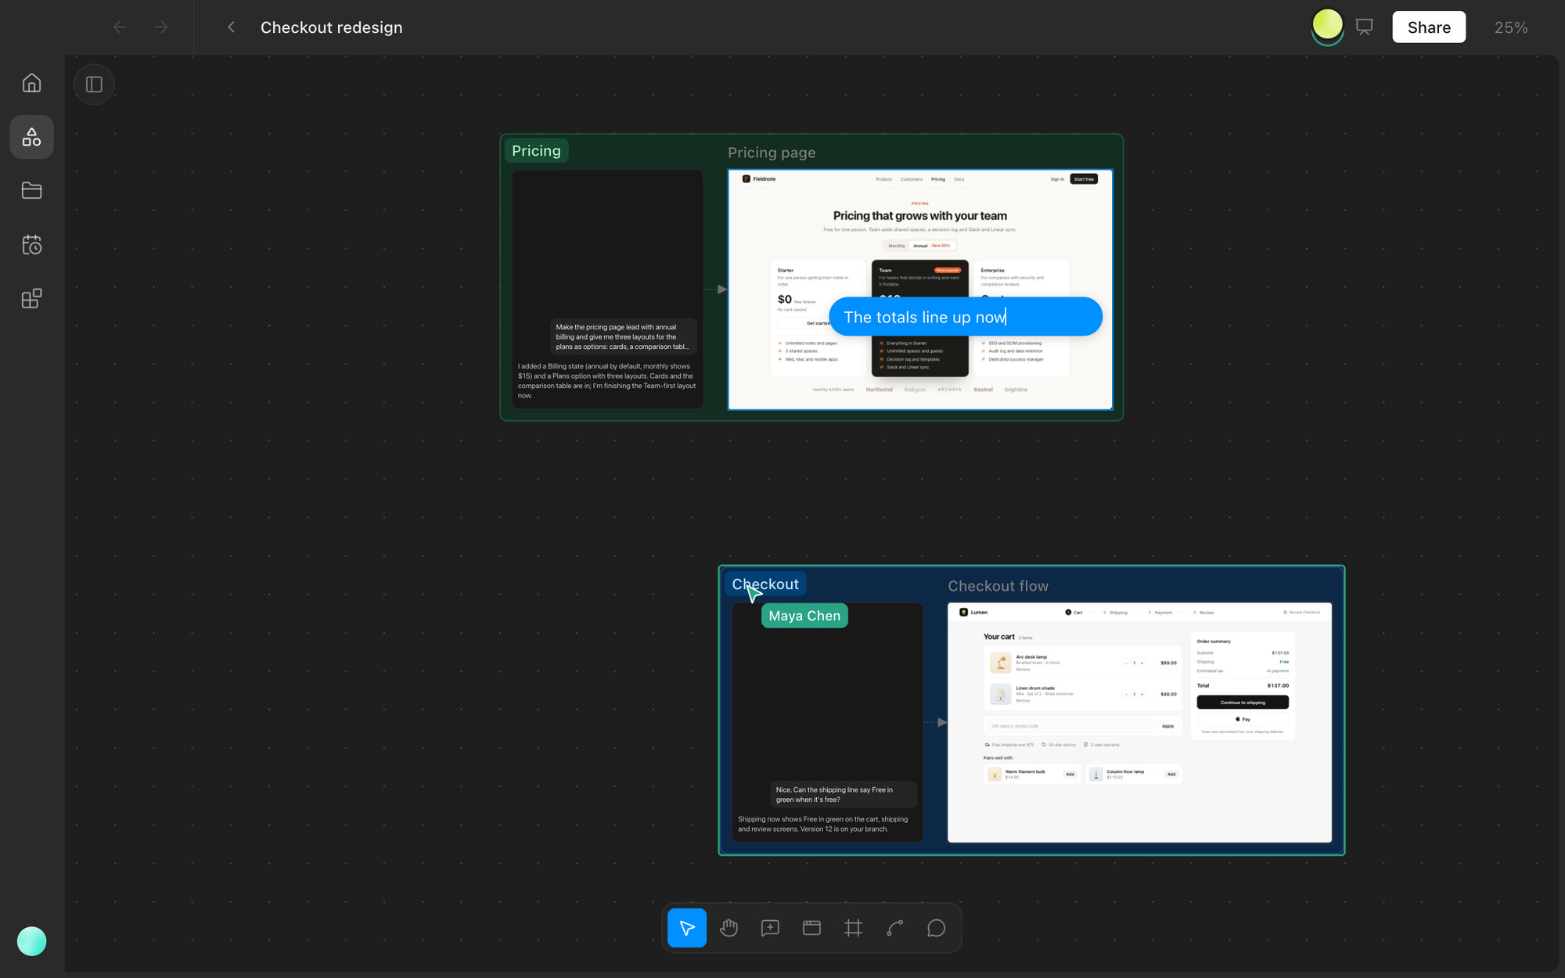Click the comment field "The totals line up now"

[966, 317]
